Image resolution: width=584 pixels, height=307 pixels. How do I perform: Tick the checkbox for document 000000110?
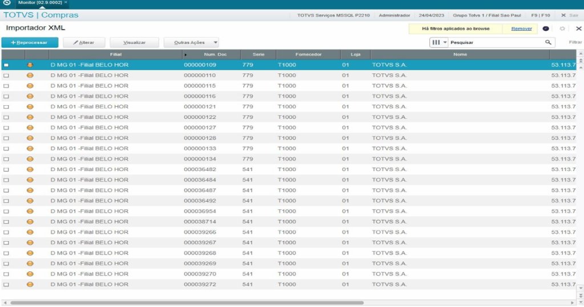click(x=6, y=76)
